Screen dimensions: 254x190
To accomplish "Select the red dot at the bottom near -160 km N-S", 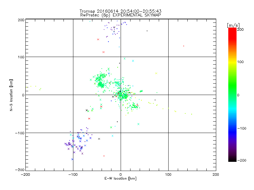I will pyautogui.click(x=104, y=156).
